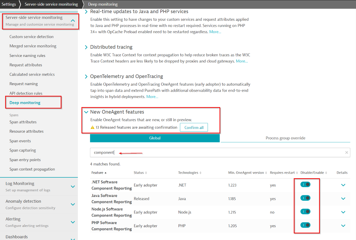Click '4 matches found.' text

[x=105, y=164]
